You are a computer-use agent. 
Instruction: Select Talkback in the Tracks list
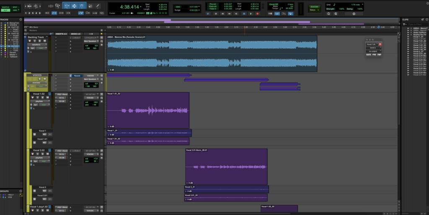point(13,56)
